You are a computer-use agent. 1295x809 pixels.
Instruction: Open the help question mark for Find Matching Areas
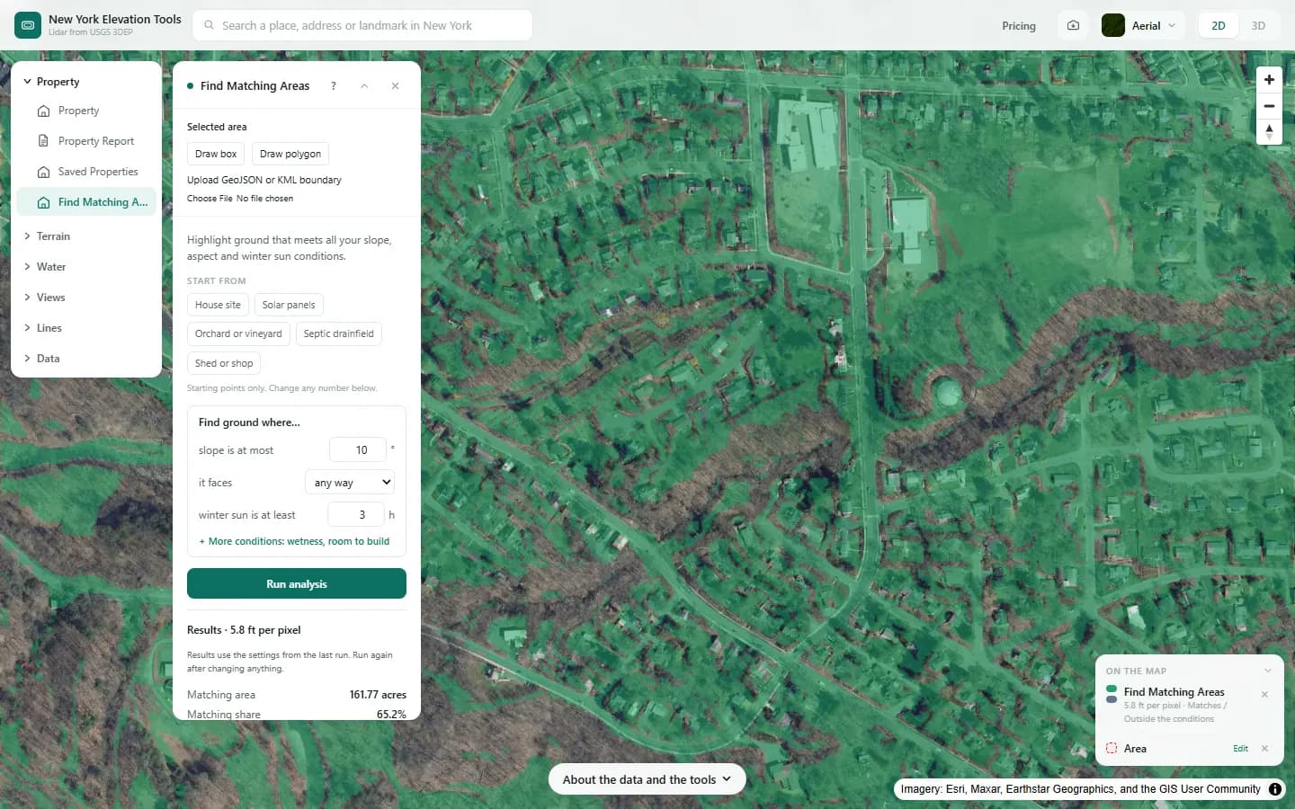click(x=334, y=86)
